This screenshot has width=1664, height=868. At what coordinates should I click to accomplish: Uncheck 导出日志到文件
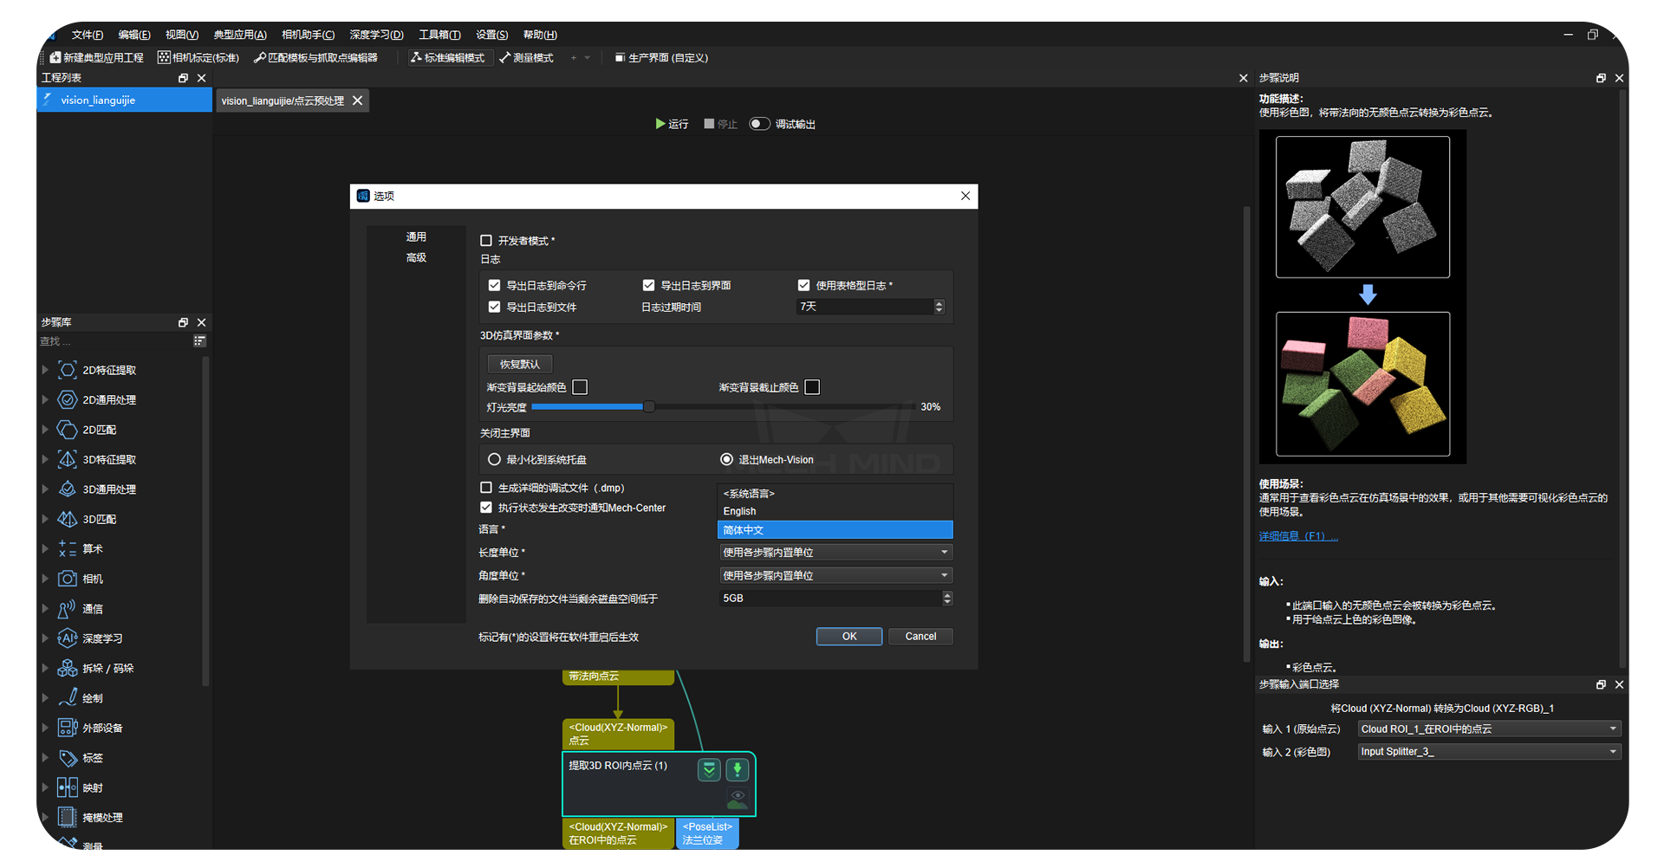pyautogui.click(x=494, y=307)
